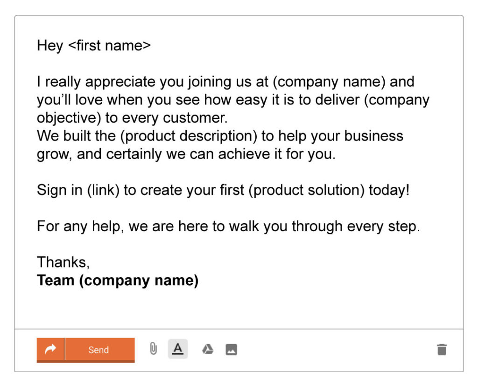
Task: Click the reply arrow icon beside Send
Action: click(50, 350)
